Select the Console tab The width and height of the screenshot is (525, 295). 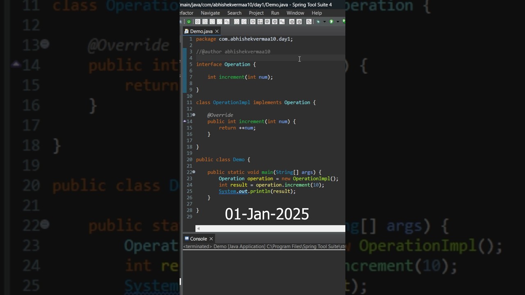[199, 239]
